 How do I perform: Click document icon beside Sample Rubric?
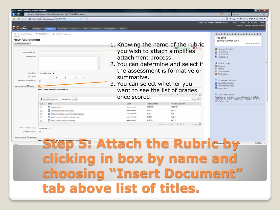point(49,107)
